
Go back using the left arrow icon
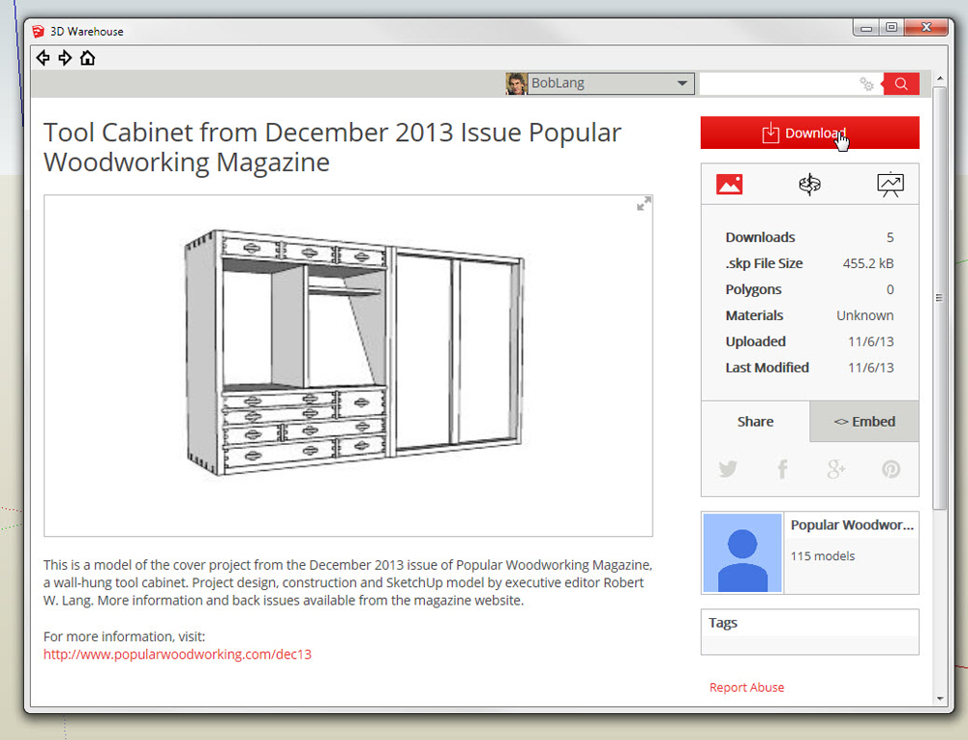[43, 58]
